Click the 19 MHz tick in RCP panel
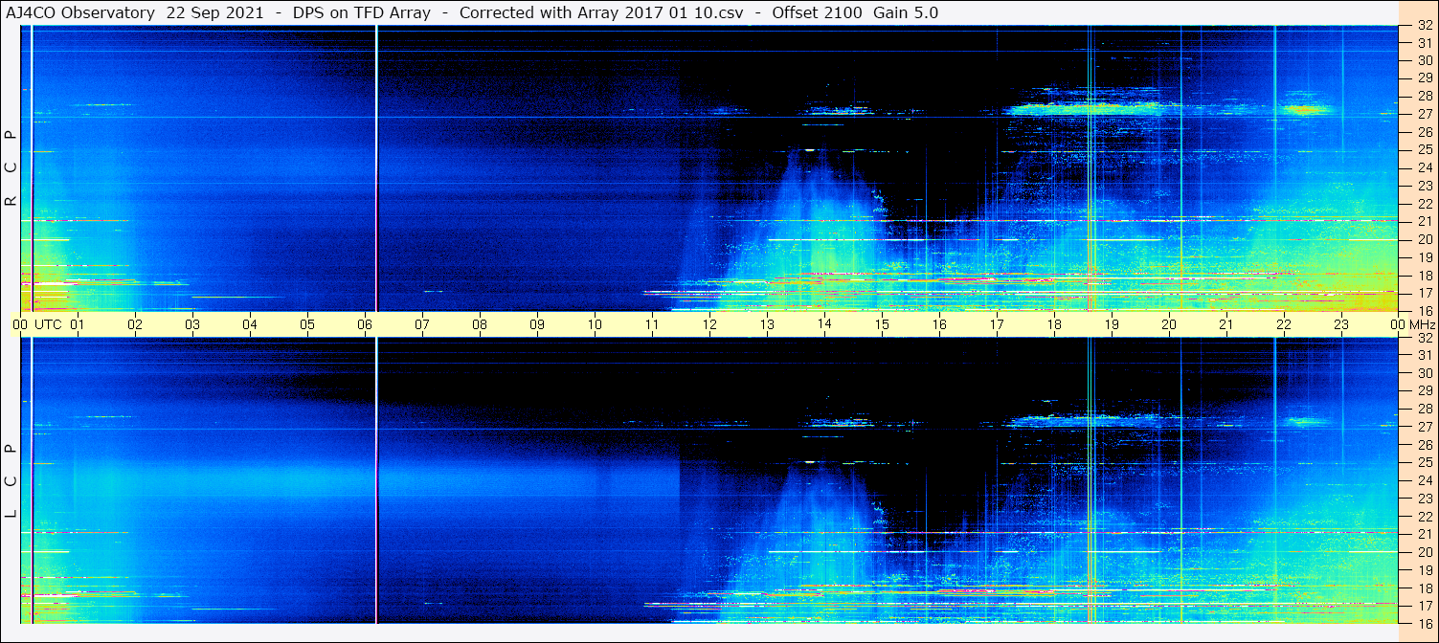 (1425, 256)
